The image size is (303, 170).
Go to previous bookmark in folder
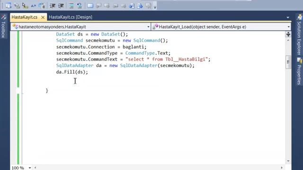pyautogui.click(x=116, y=6)
